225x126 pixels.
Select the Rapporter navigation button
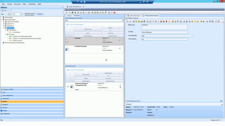pos(32,99)
